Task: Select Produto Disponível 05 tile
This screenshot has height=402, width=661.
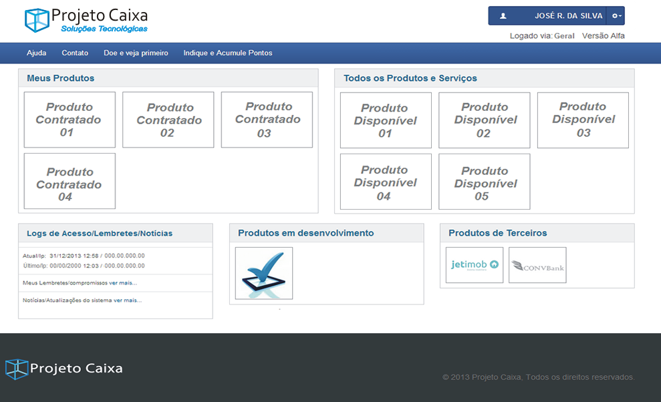Action: click(485, 182)
